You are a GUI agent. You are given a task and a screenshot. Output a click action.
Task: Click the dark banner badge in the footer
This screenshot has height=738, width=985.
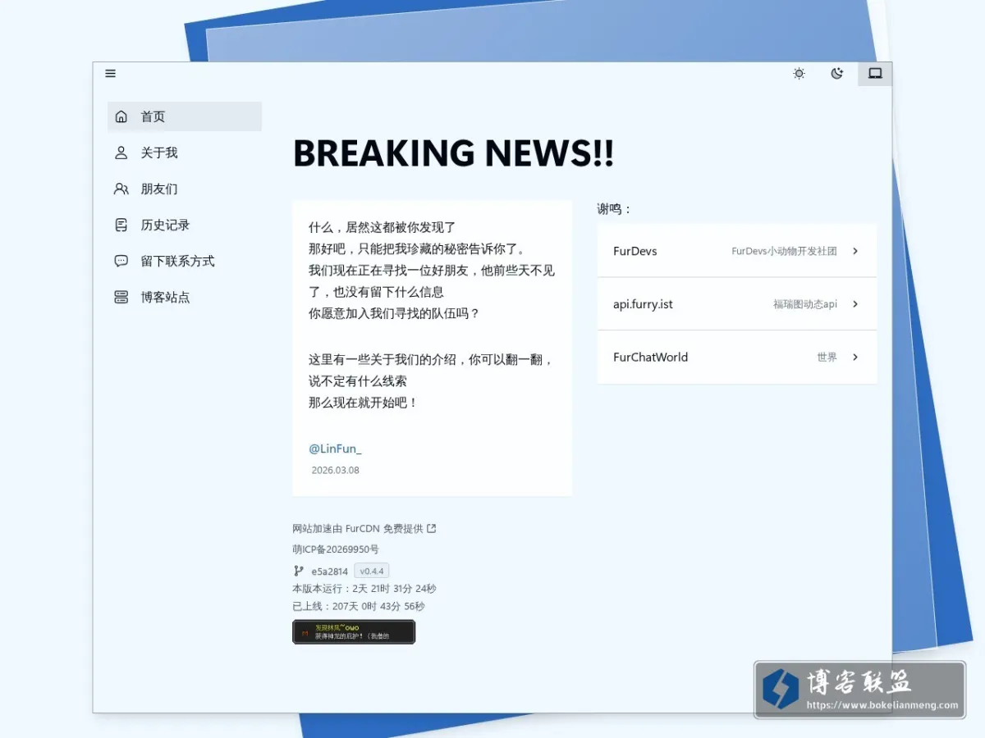tap(354, 631)
